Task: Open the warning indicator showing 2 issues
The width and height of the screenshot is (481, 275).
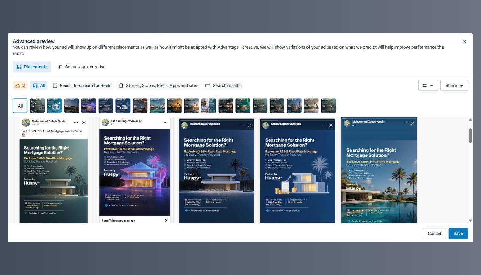Action: pyautogui.click(x=20, y=85)
